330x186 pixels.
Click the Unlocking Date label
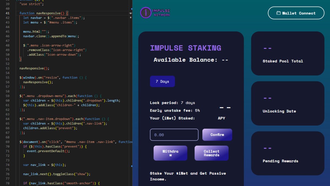[x=279, y=111]
